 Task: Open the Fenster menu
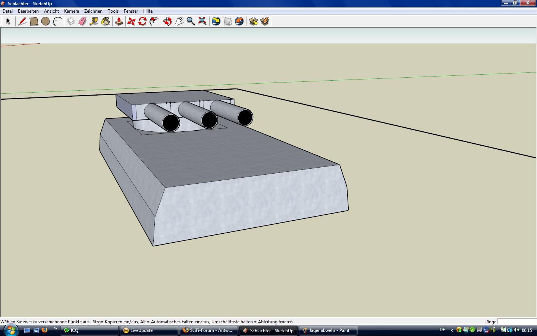point(131,11)
